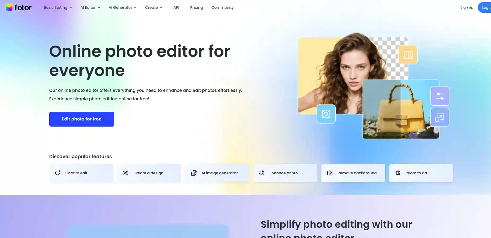Click the blue rotate icon tile on hero image

tap(326, 114)
